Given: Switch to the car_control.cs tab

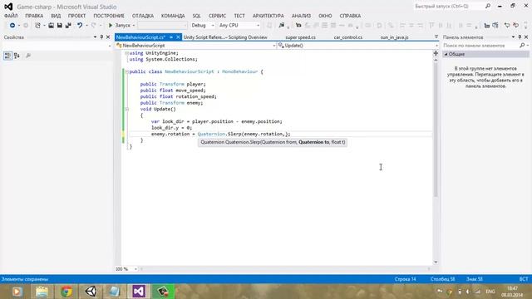Looking at the screenshot, I should pos(347,37).
